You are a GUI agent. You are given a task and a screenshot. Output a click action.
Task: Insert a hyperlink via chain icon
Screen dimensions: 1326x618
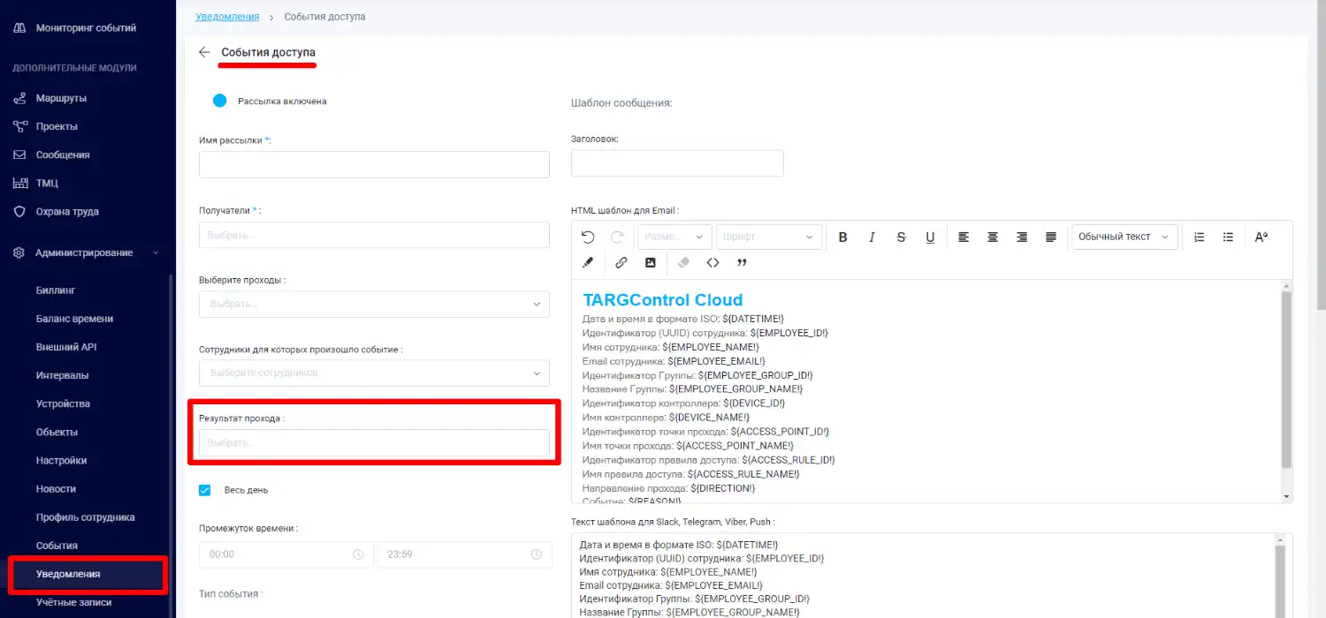[621, 262]
